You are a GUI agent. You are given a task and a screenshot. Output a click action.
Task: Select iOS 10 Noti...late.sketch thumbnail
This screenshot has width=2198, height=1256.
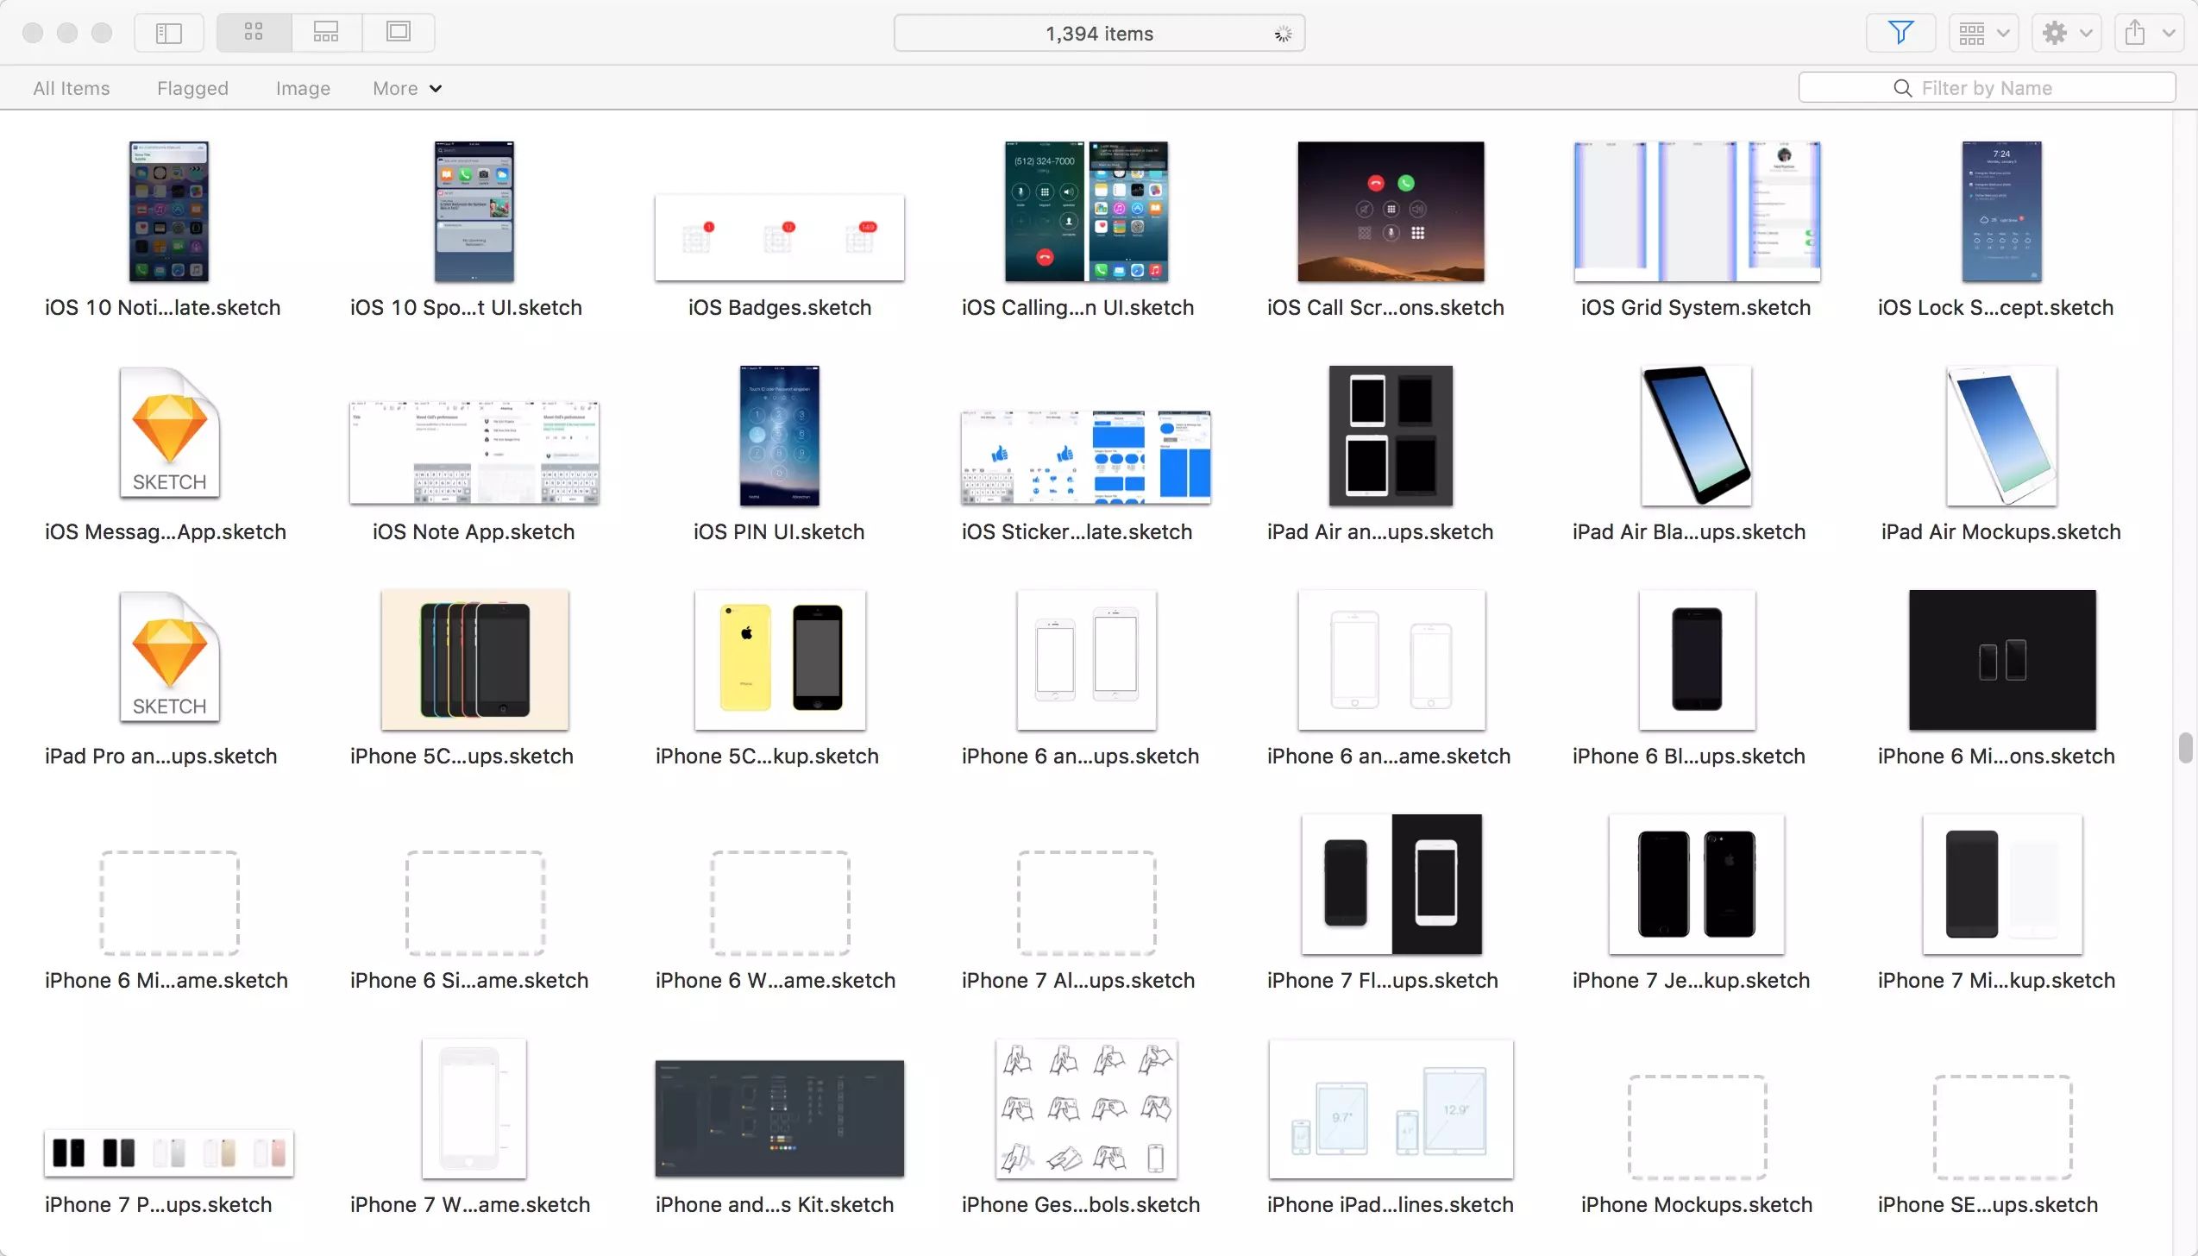click(x=169, y=211)
